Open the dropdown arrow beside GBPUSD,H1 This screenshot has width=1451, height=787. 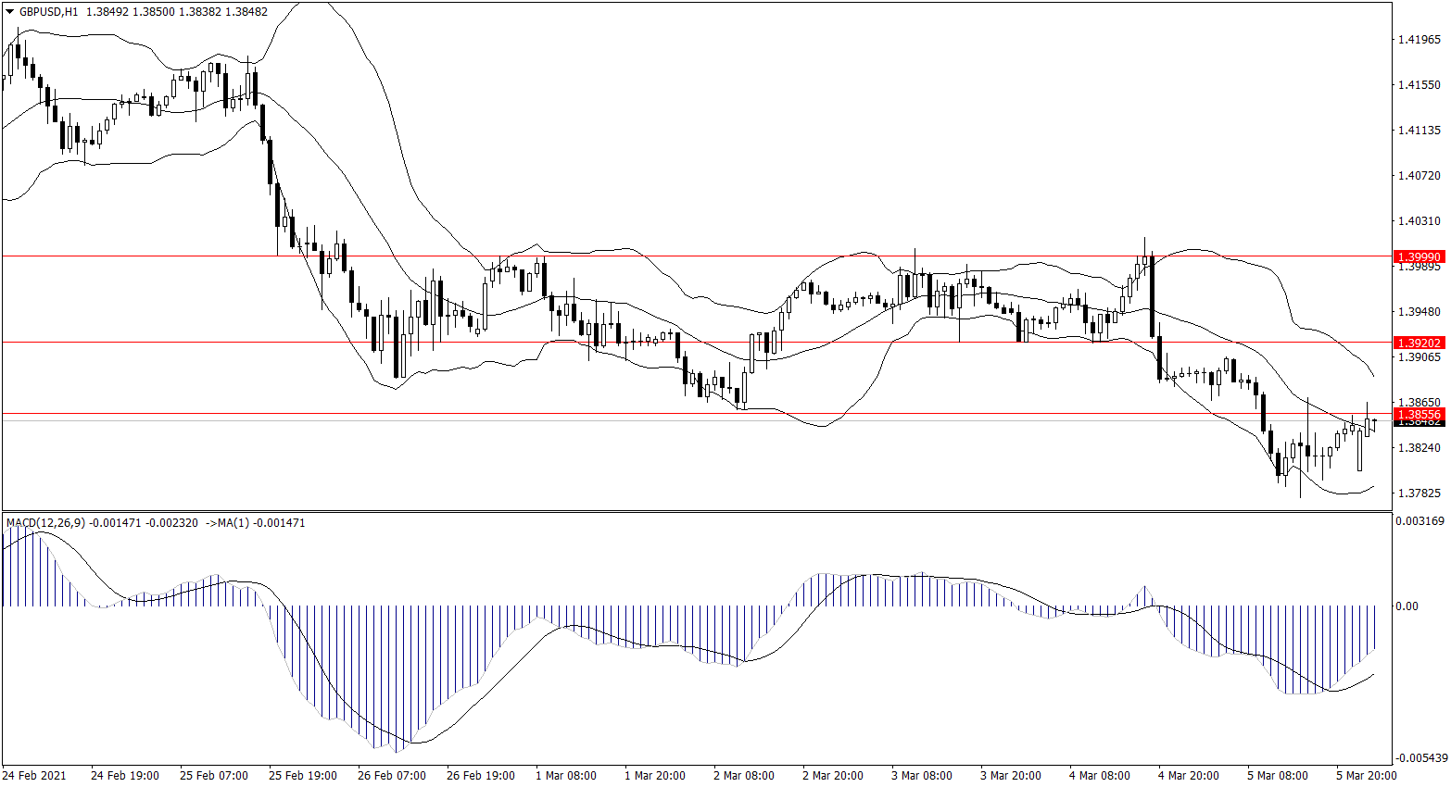[x=10, y=12]
